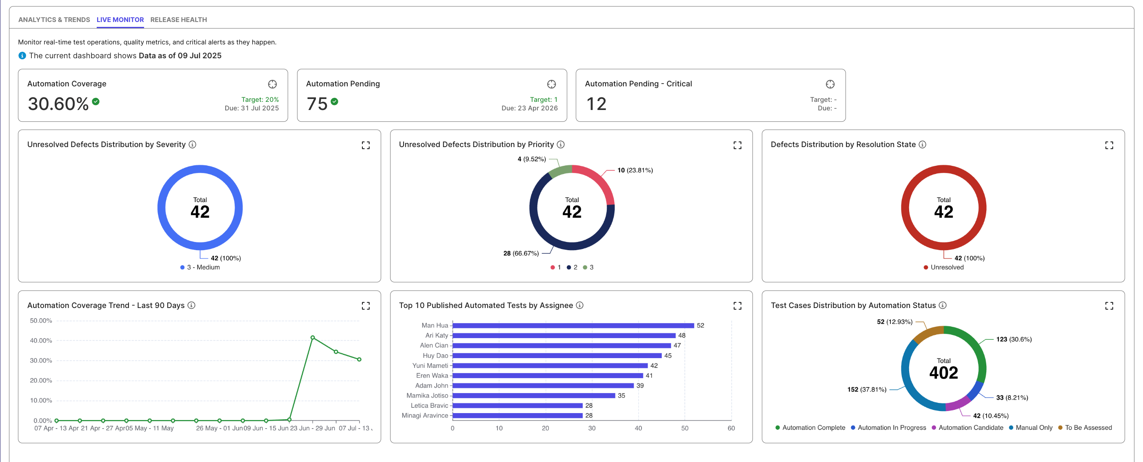1143x462 pixels.
Task: Click info icon beside Unresolved Defects by Severity
Action: point(192,144)
